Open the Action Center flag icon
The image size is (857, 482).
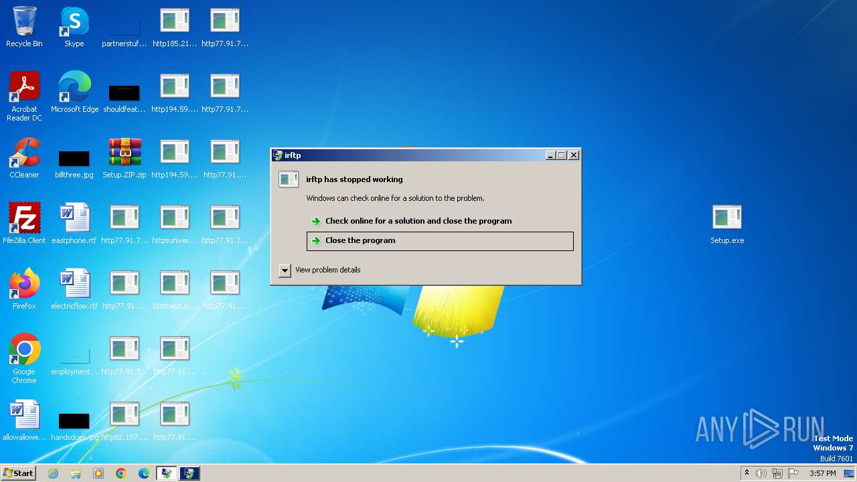pyautogui.click(x=793, y=473)
